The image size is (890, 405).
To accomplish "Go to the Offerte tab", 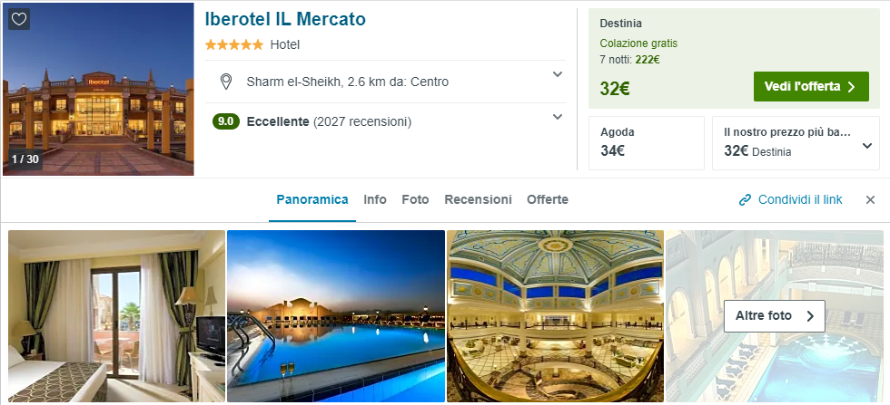I will (548, 199).
